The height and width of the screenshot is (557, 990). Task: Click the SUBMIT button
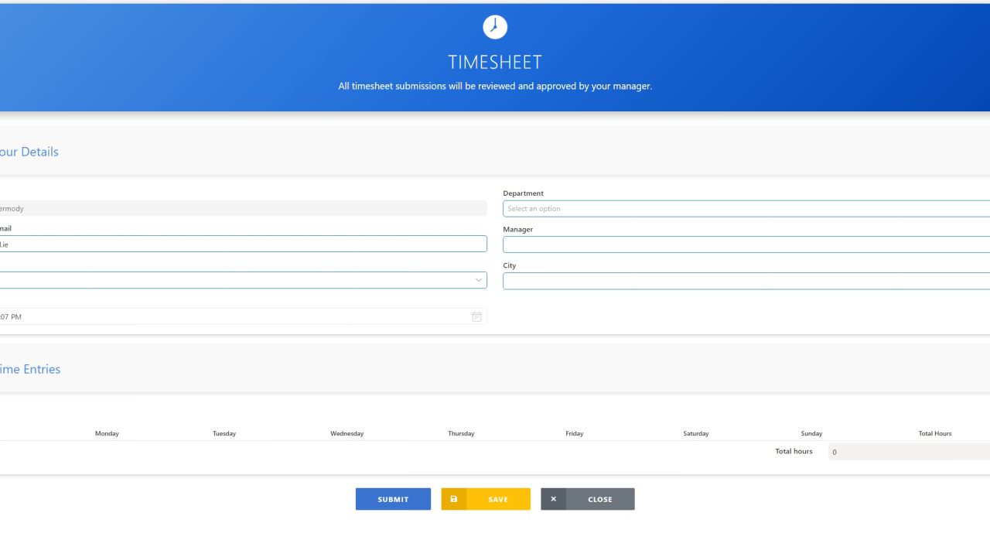click(x=393, y=499)
